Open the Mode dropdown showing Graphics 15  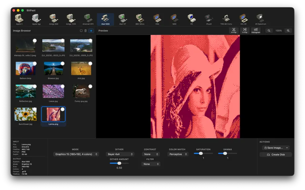coord(76,154)
